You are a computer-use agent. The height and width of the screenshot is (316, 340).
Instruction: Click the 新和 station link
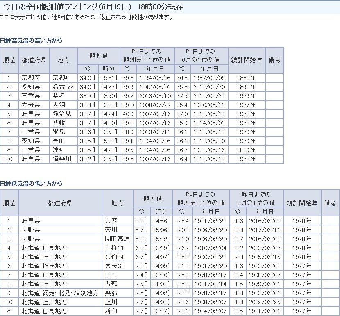(111, 311)
